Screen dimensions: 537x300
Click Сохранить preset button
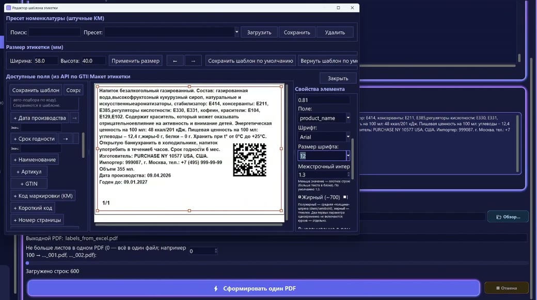click(296, 32)
